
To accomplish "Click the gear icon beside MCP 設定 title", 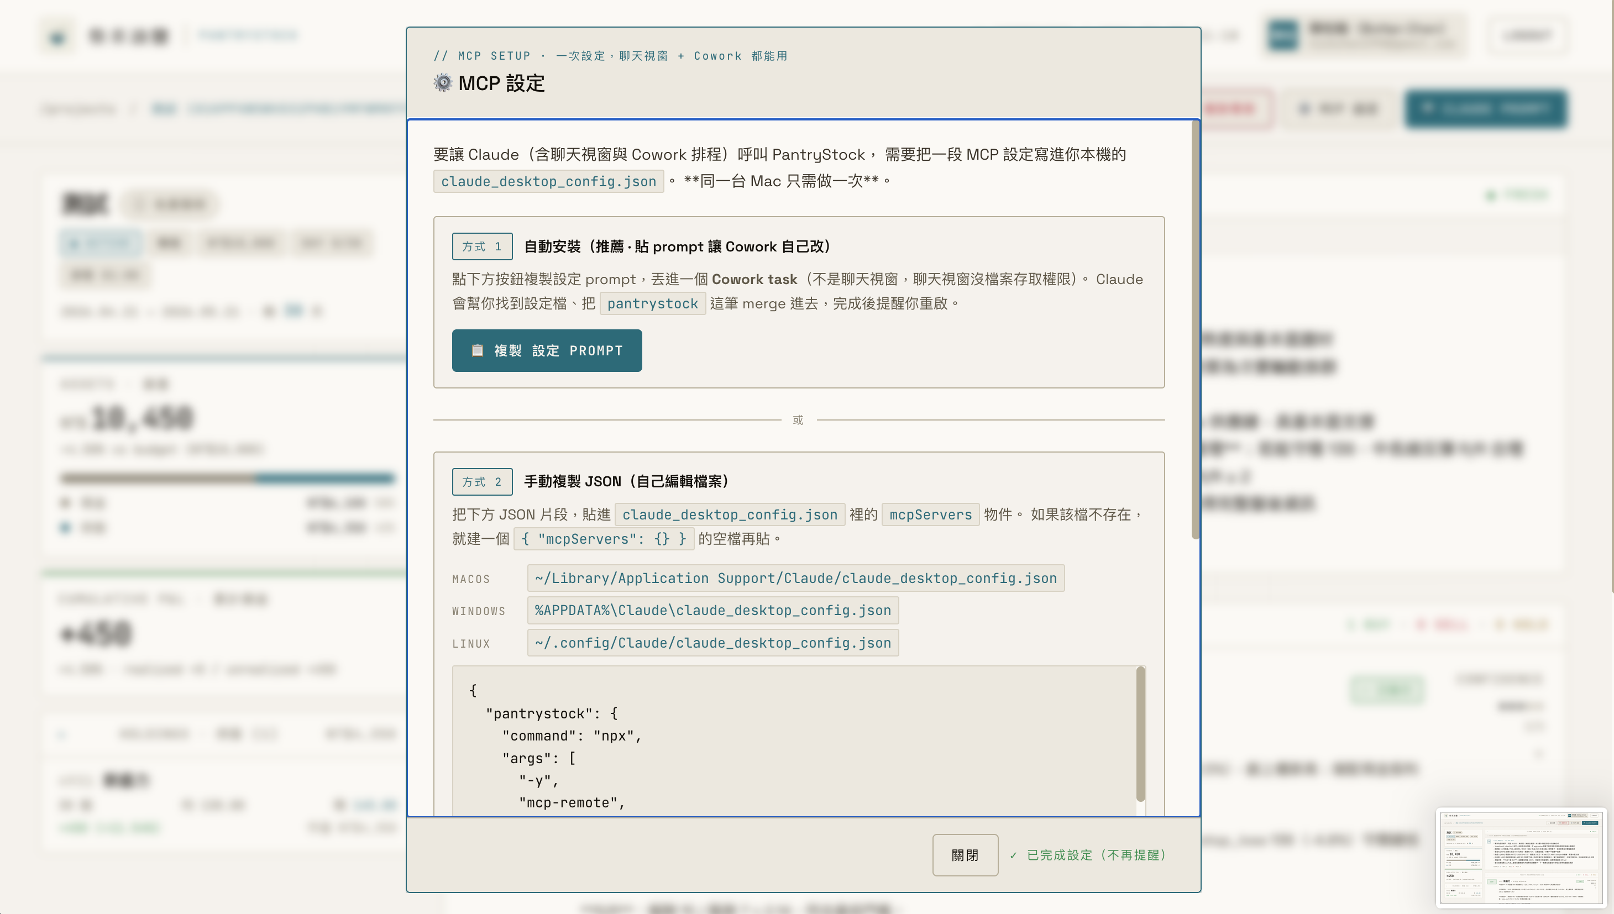I will pos(443,83).
